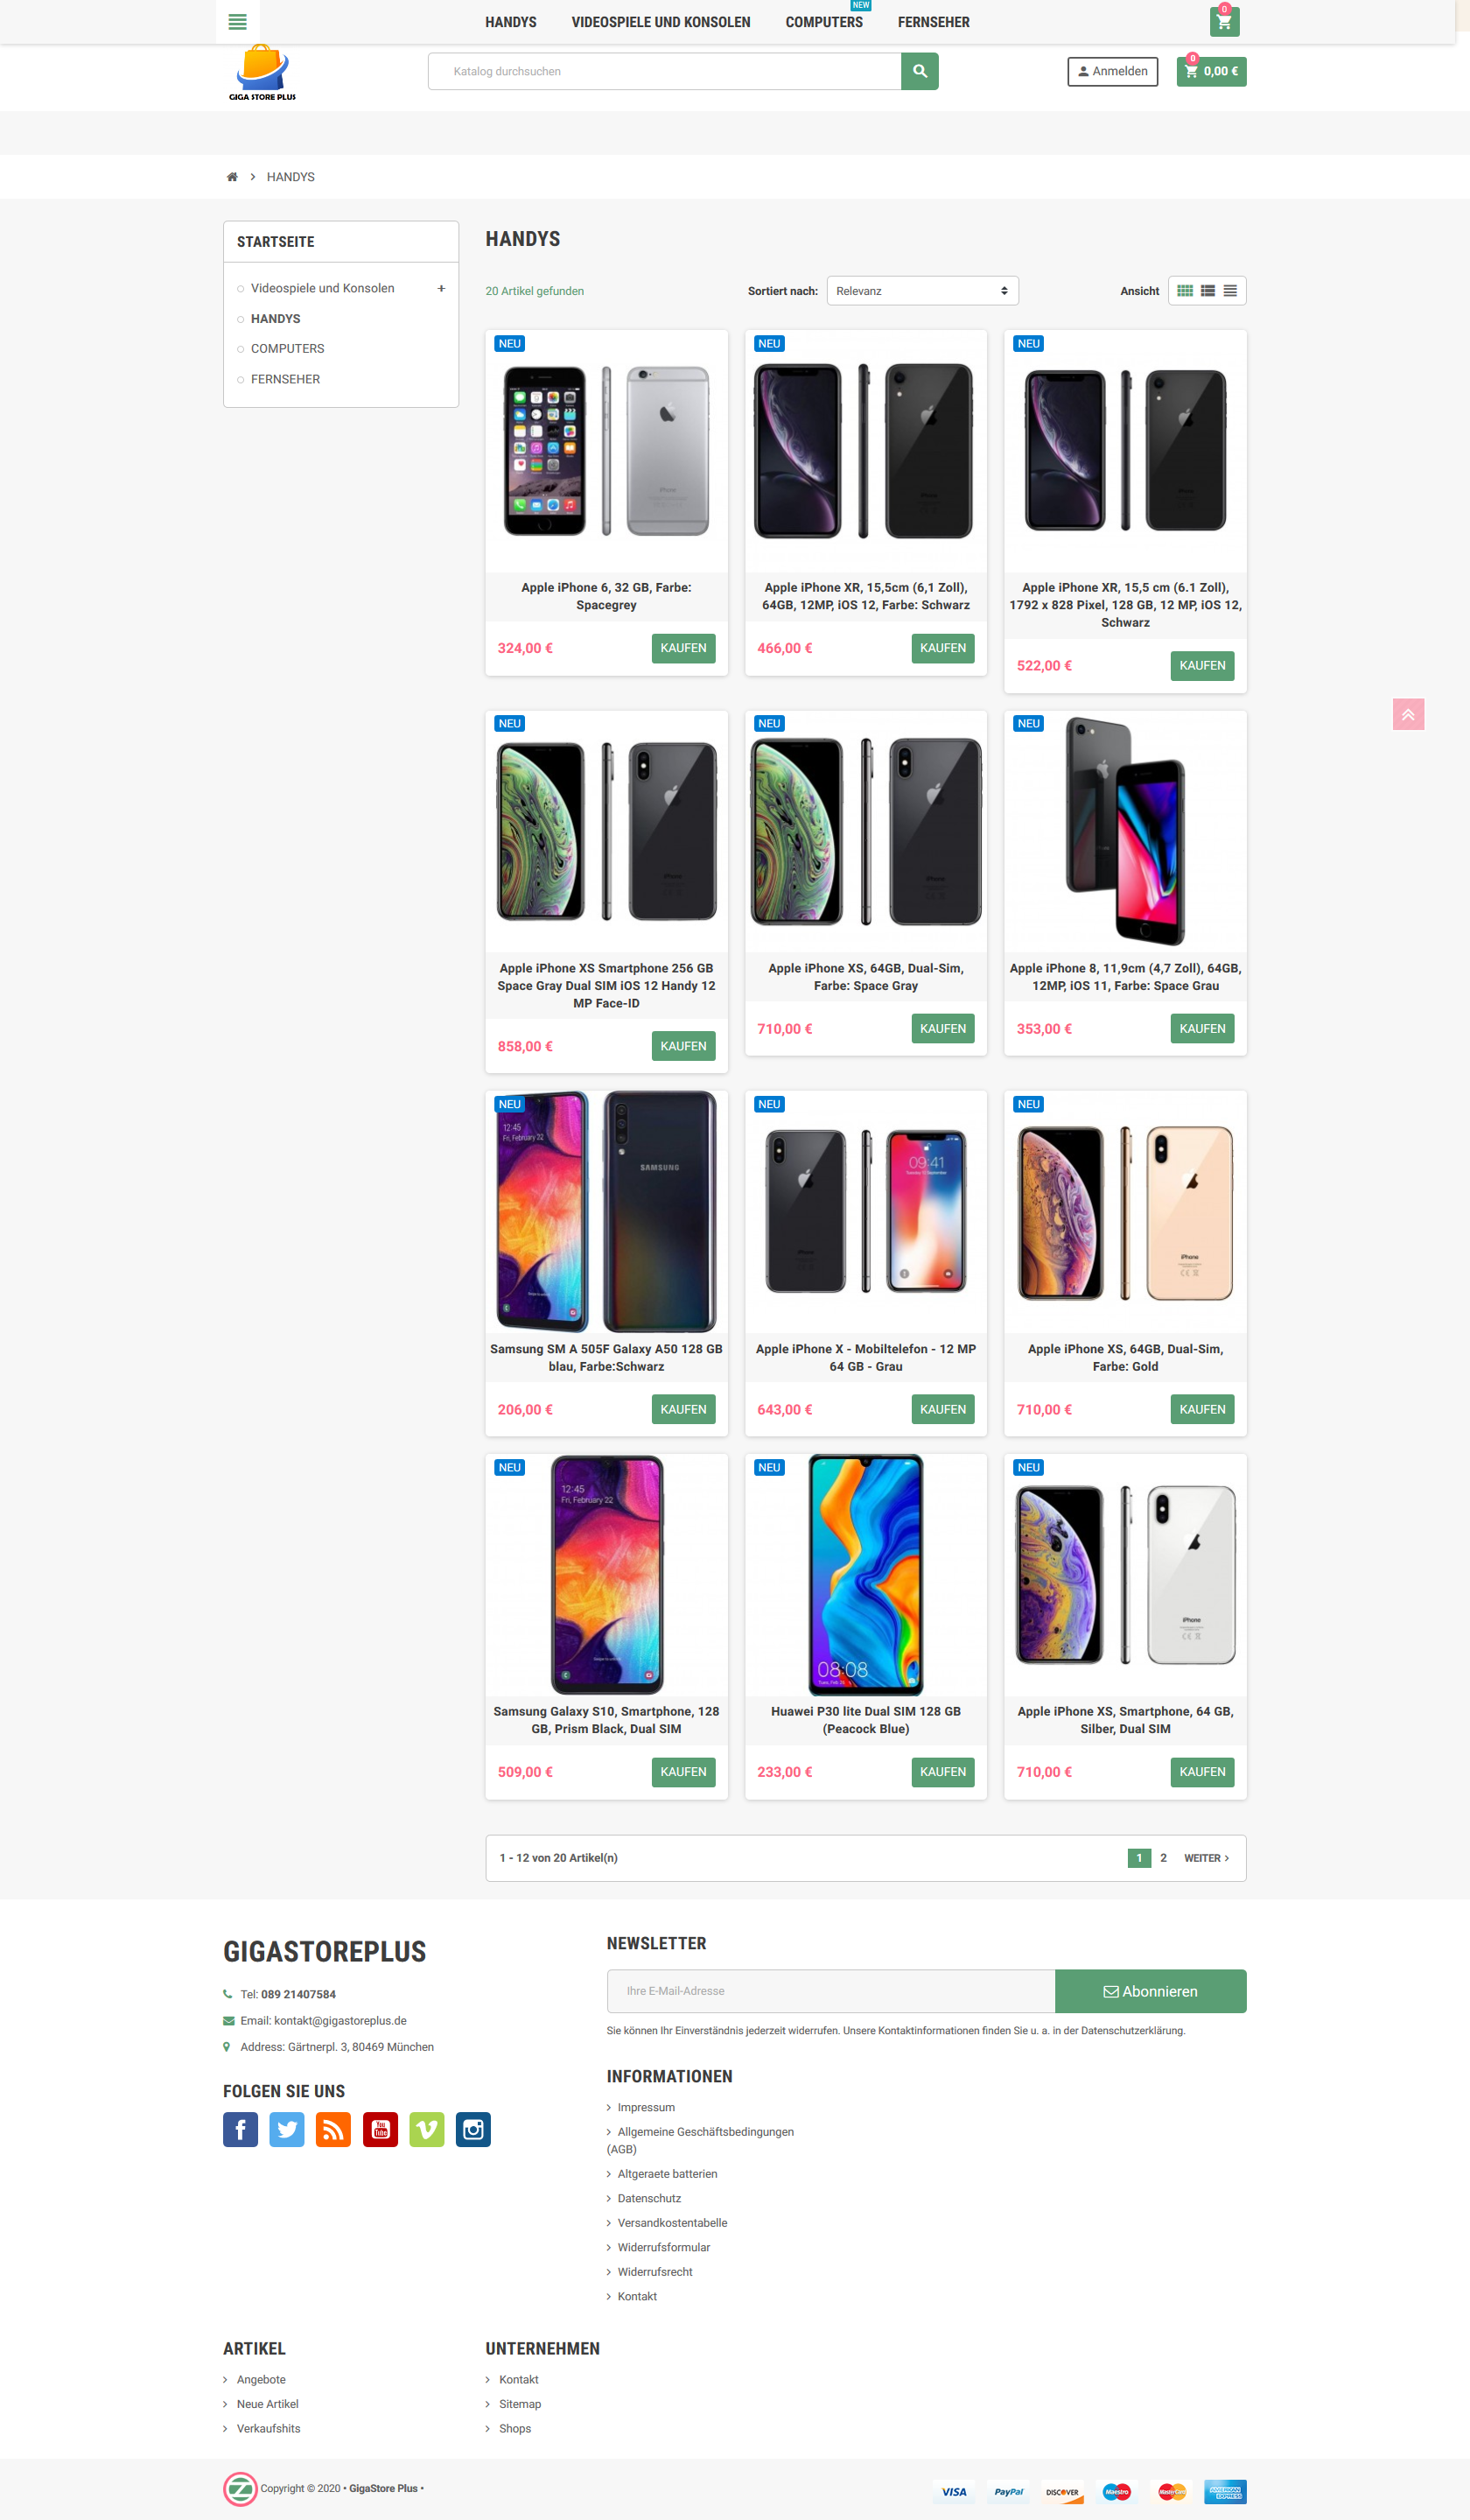Switch to compact list view icon
Viewport: 1470px width, 2520px height.
tap(1230, 291)
